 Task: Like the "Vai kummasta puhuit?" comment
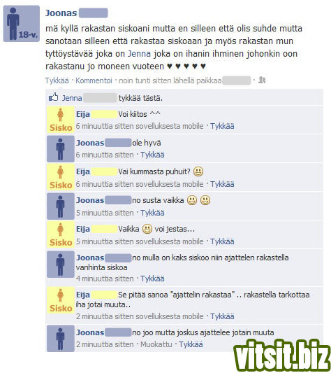tap(222, 184)
